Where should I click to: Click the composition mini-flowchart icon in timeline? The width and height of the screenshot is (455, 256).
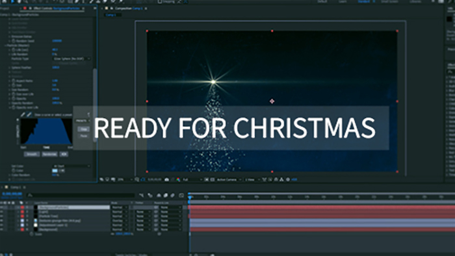[141, 196]
